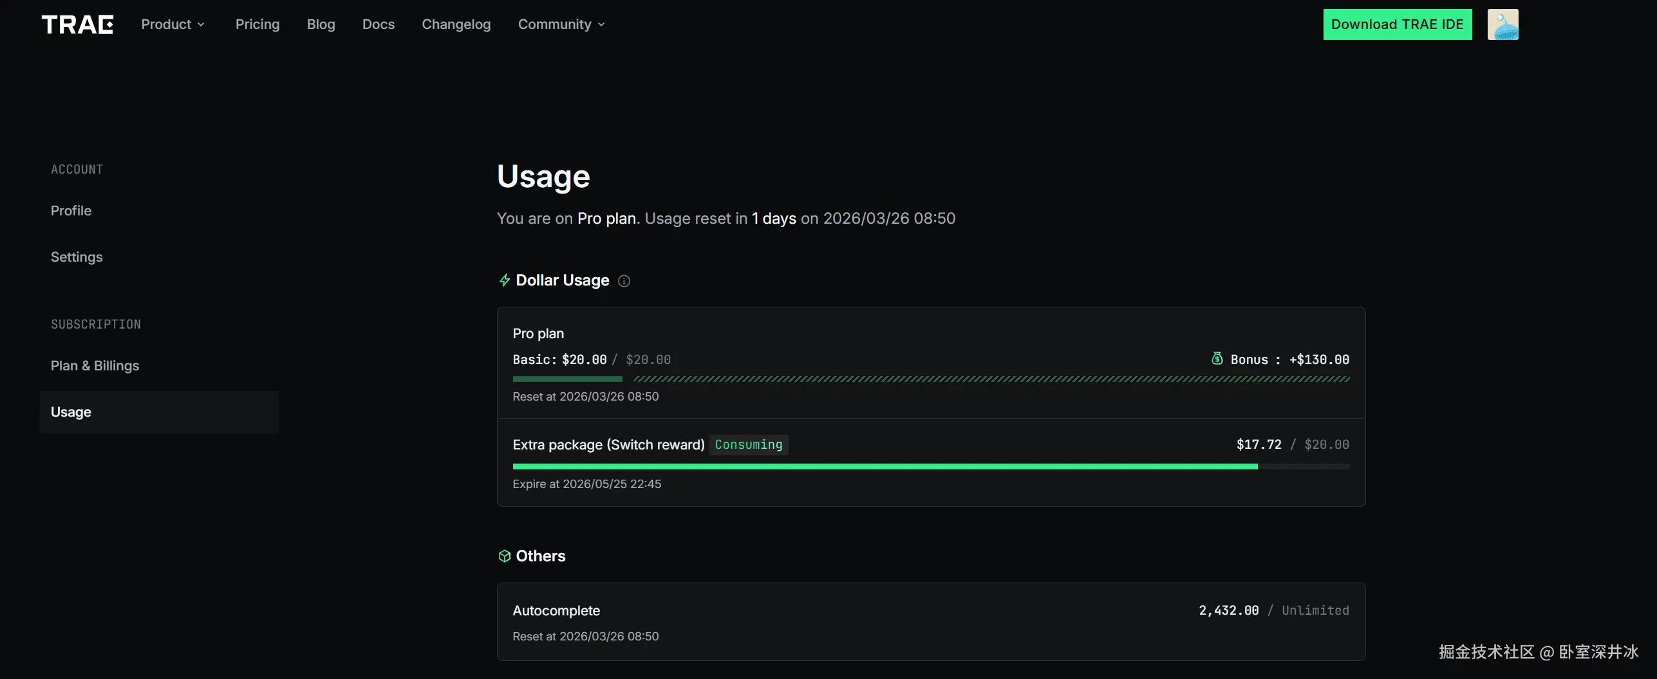Click the Basic plan usage progress bar
Image resolution: width=1657 pixels, height=679 pixels.
coord(567,379)
